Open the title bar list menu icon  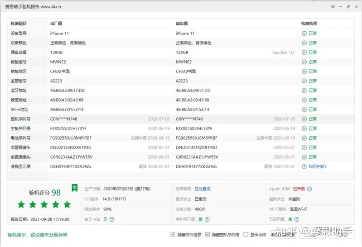coord(332,7)
